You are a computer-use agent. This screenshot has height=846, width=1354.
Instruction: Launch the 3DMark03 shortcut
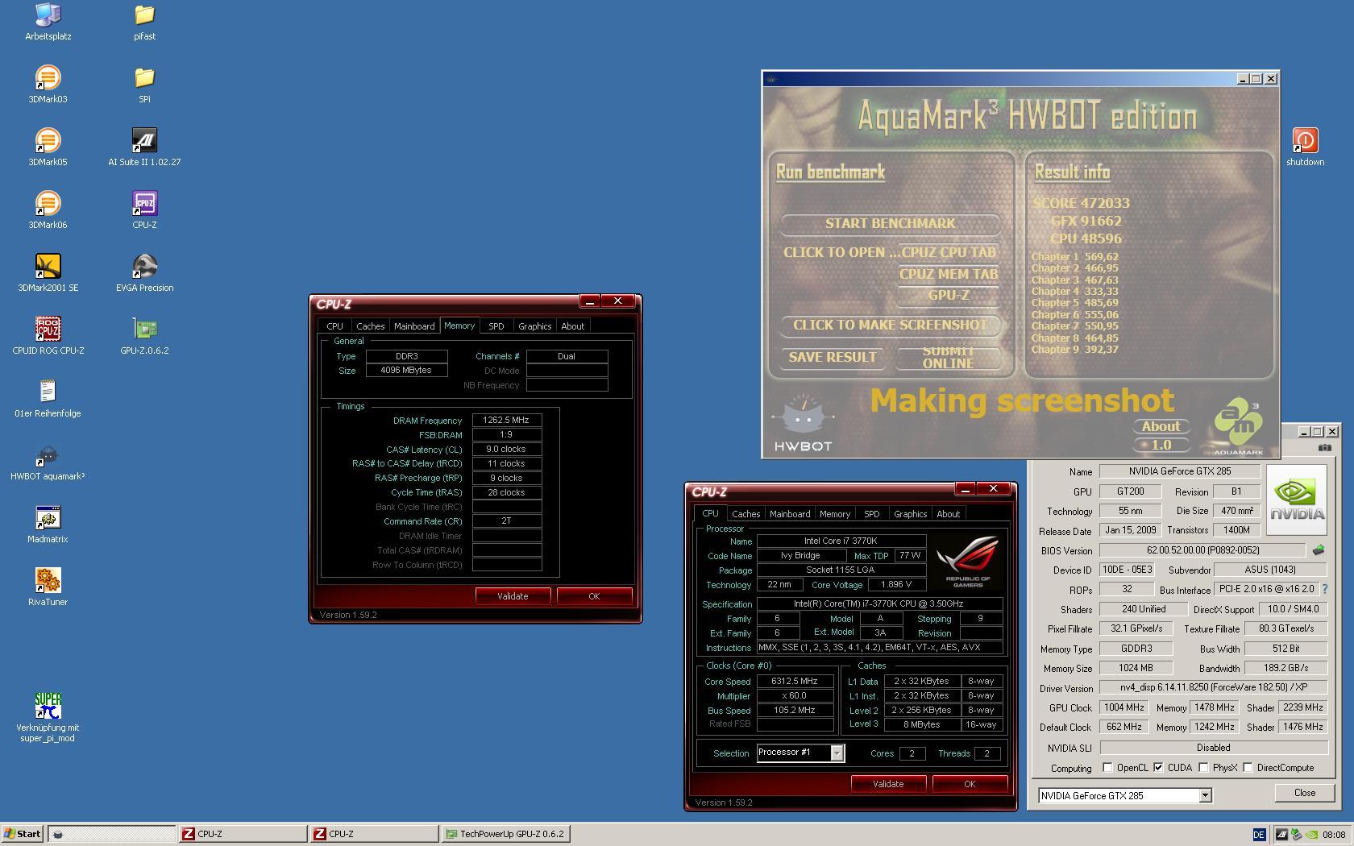pyautogui.click(x=48, y=78)
